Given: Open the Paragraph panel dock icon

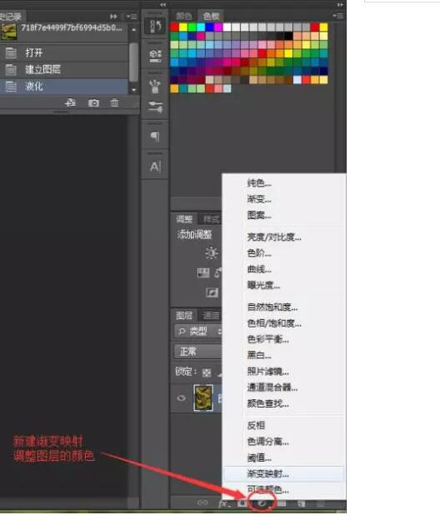Looking at the screenshot, I should coord(155,137).
